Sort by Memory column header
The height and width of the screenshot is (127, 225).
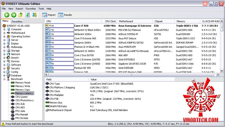tap(187, 21)
